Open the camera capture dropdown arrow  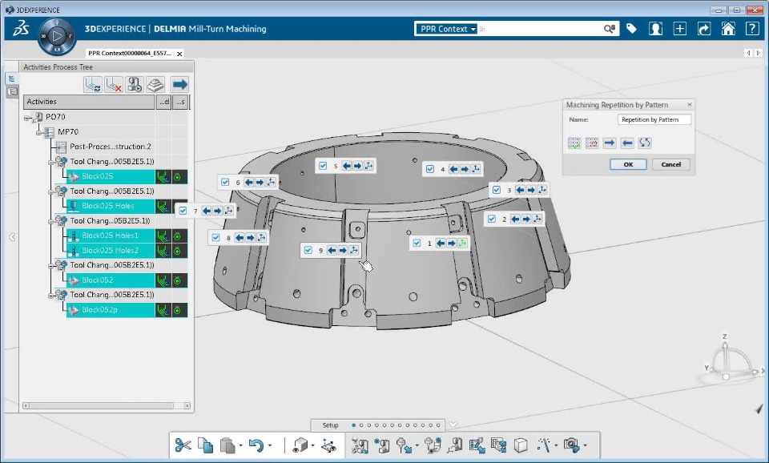coord(585,446)
